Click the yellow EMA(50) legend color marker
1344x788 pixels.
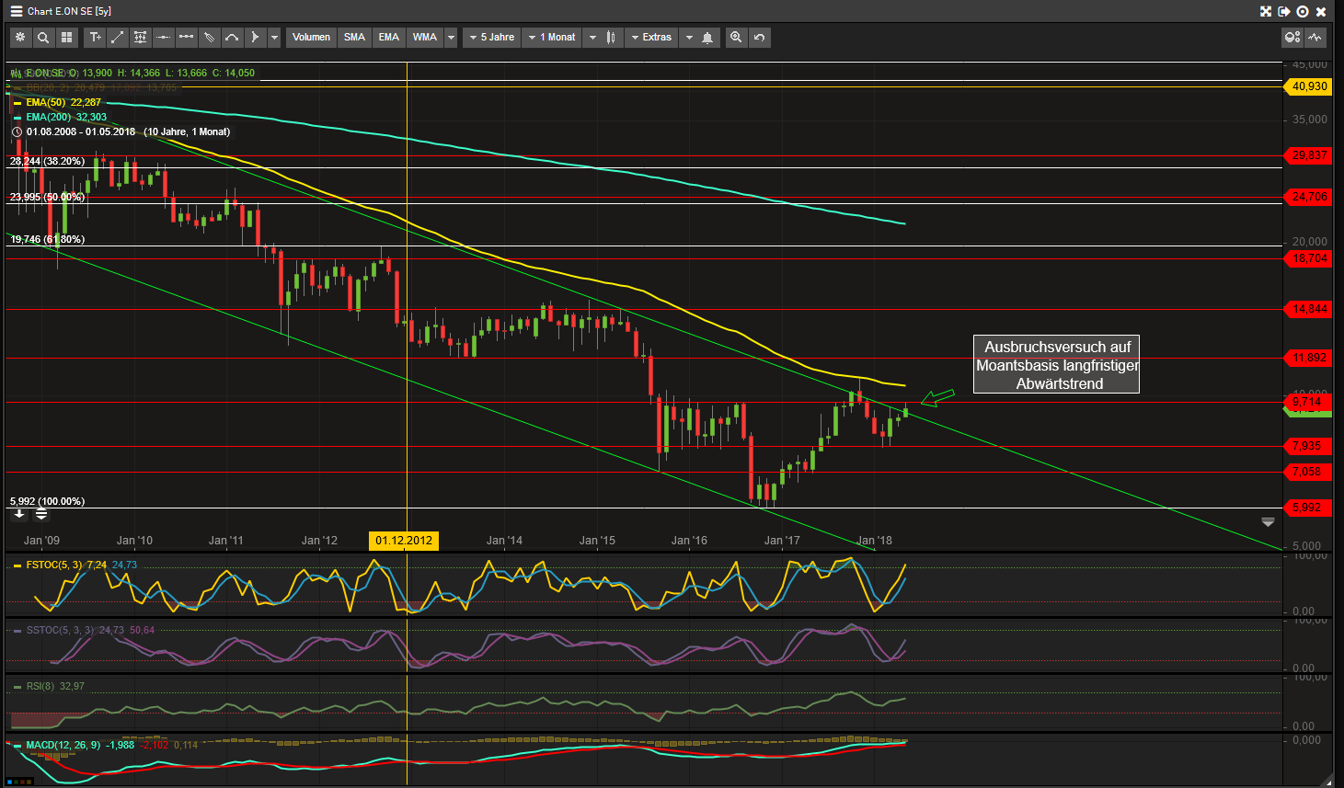pyautogui.click(x=17, y=103)
